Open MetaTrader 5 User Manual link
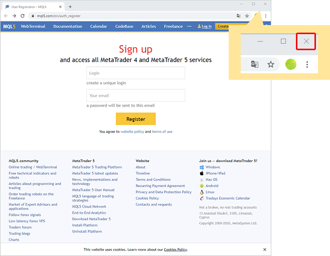Viewport: 330px width, 256px height. pyautogui.click(x=93, y=190)
